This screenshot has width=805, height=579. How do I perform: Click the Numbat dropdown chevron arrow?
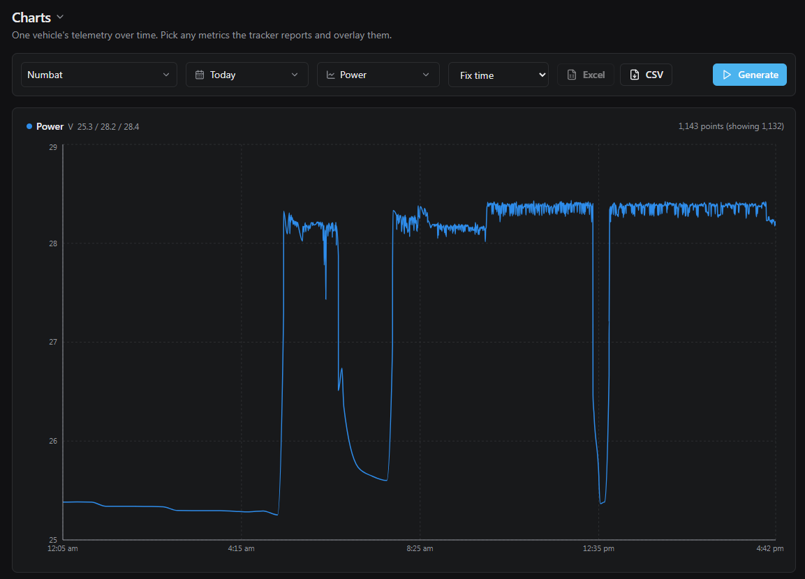166,75
